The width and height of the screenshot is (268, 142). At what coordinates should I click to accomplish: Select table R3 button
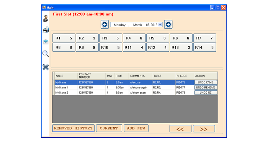pyautogui.click(x=111, y=38)
